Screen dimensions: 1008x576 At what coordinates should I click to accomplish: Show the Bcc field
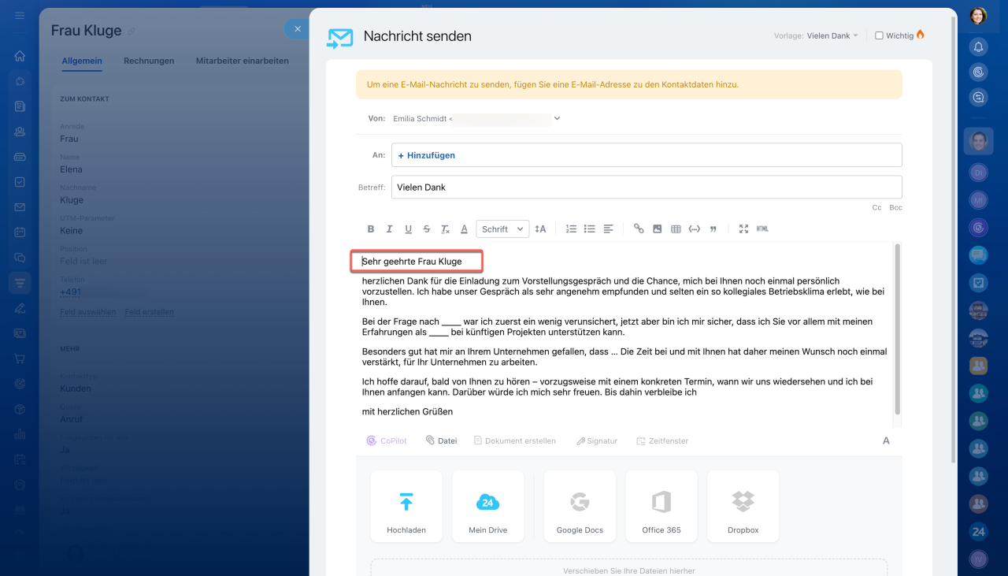(895, 208)
